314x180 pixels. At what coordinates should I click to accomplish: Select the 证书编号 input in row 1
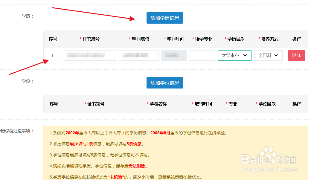[x=89, y=55]
